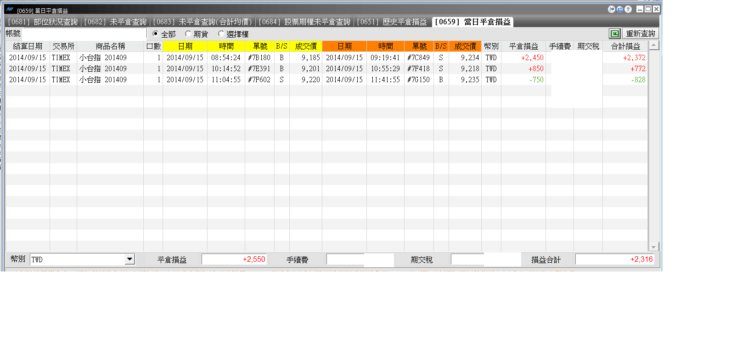
Task: Click into the 帳號 input field
Action: pos(85,34)
